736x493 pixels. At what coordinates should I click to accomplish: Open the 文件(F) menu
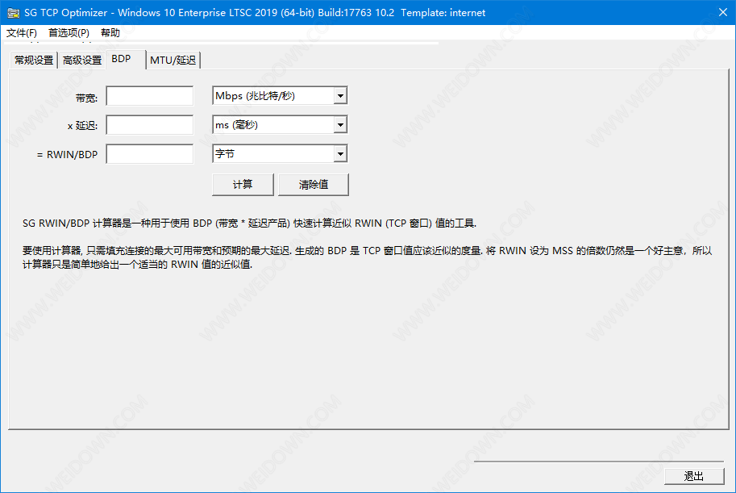click(x=22, y=33)
